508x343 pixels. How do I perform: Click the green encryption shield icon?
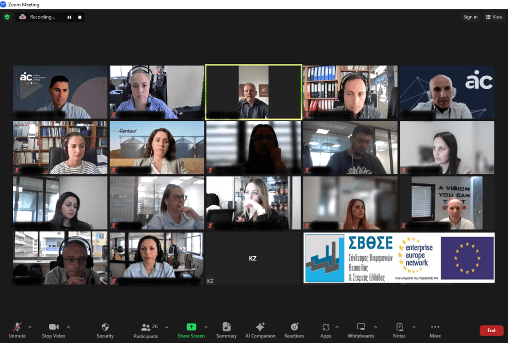click(7, 17)
